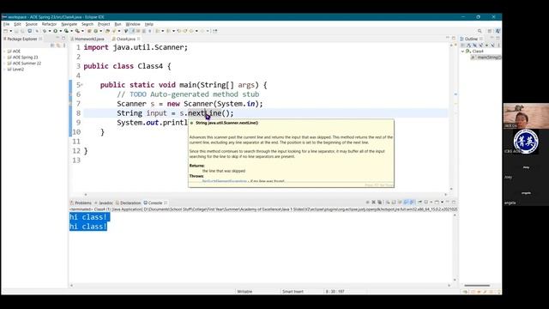Open dropdown arrow beside Run icon
This screenshot has height=309, width=549.
tap(61, 31)
